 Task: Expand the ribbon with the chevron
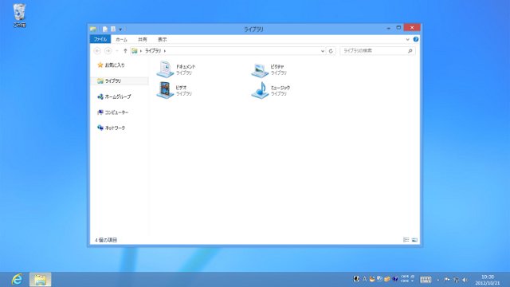pyautogui.click(x=407, y=39)
